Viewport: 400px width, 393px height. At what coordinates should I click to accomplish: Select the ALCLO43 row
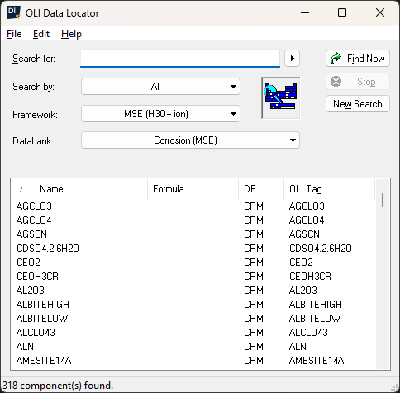[193, 333]
